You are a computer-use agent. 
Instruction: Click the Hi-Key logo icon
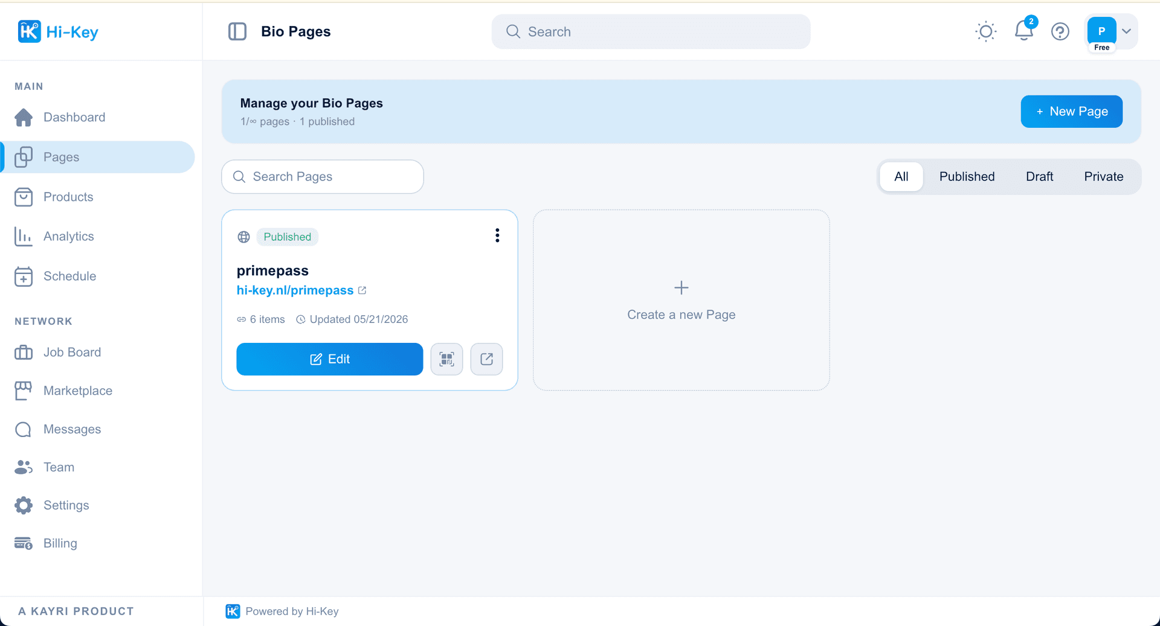[29, 31]
